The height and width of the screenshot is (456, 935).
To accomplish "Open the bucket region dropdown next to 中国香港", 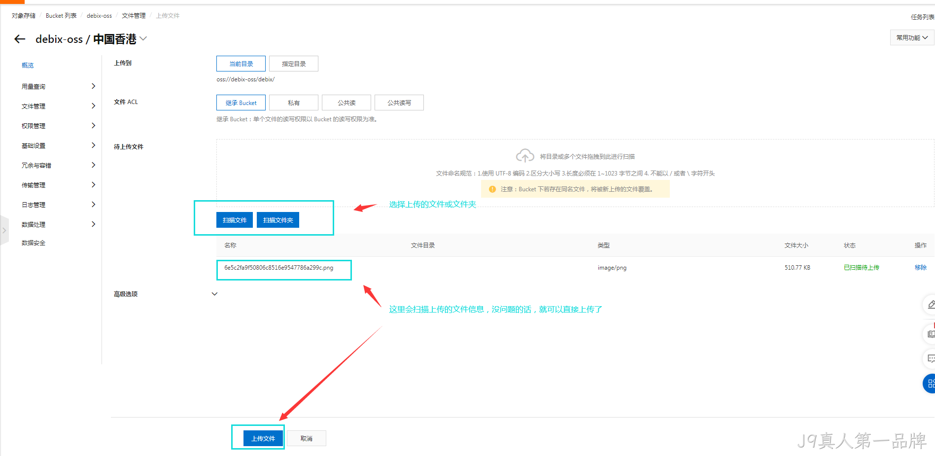I will (x=143, y=38).
